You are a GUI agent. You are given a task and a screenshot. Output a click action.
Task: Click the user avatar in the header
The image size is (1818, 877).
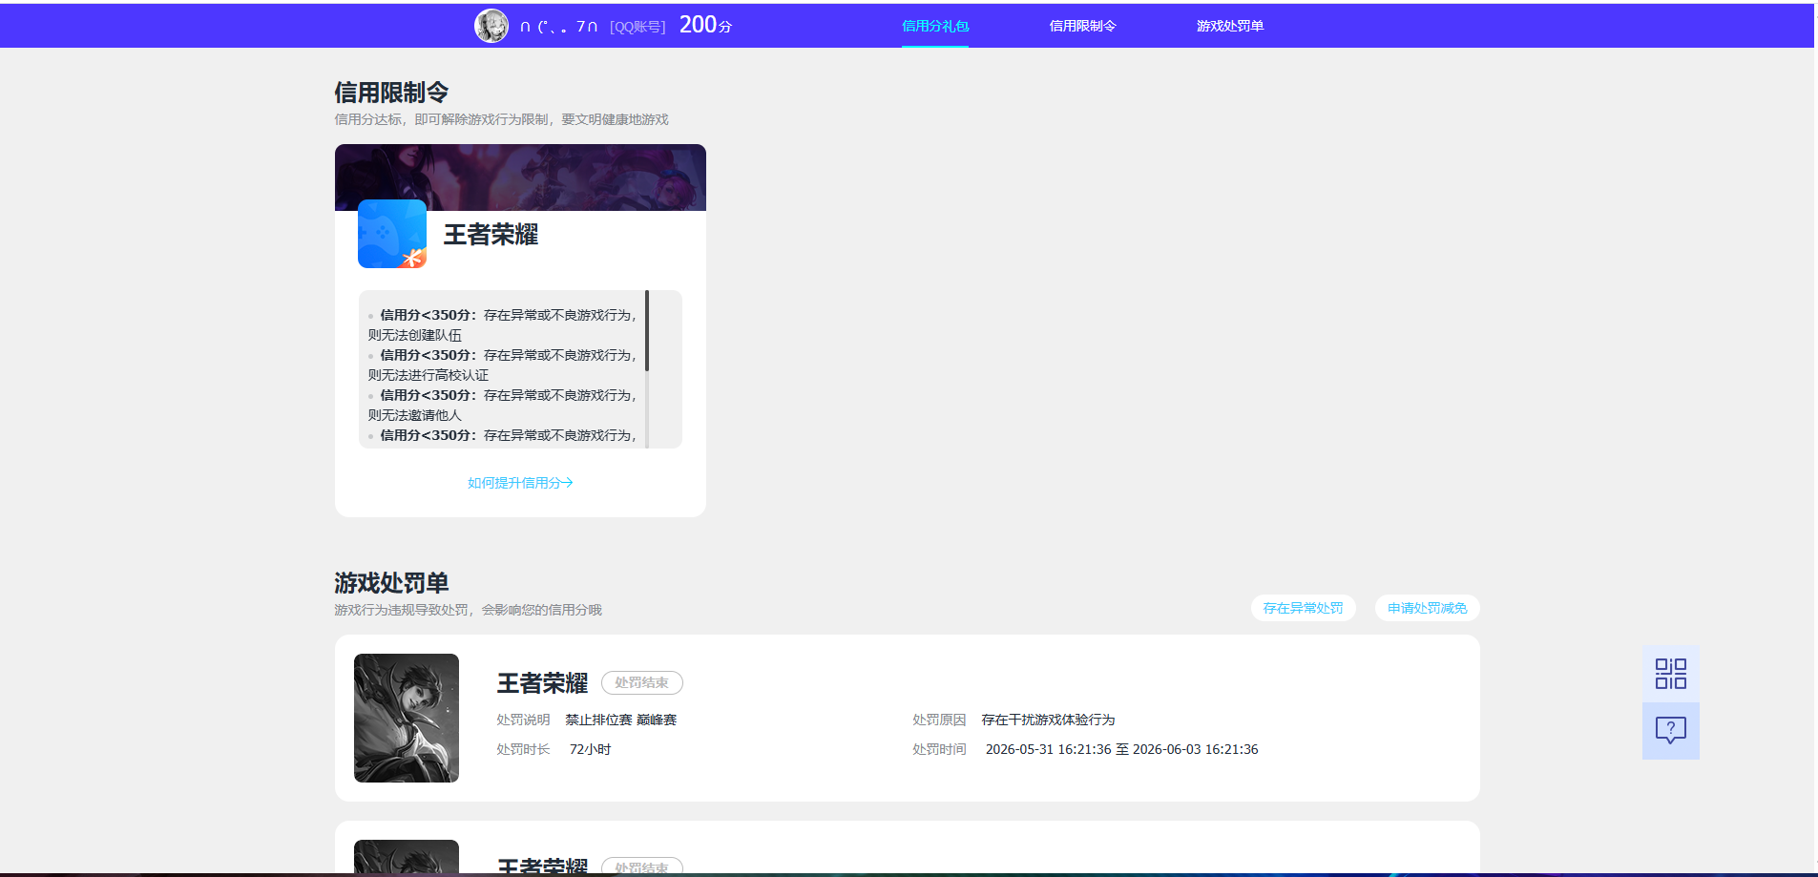491,26
